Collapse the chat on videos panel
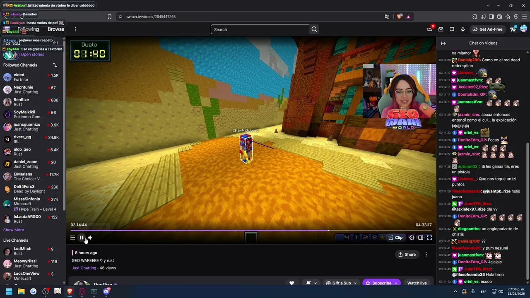Image resolution: width=530 pixels, height=298 pixels. click(443, 43)
